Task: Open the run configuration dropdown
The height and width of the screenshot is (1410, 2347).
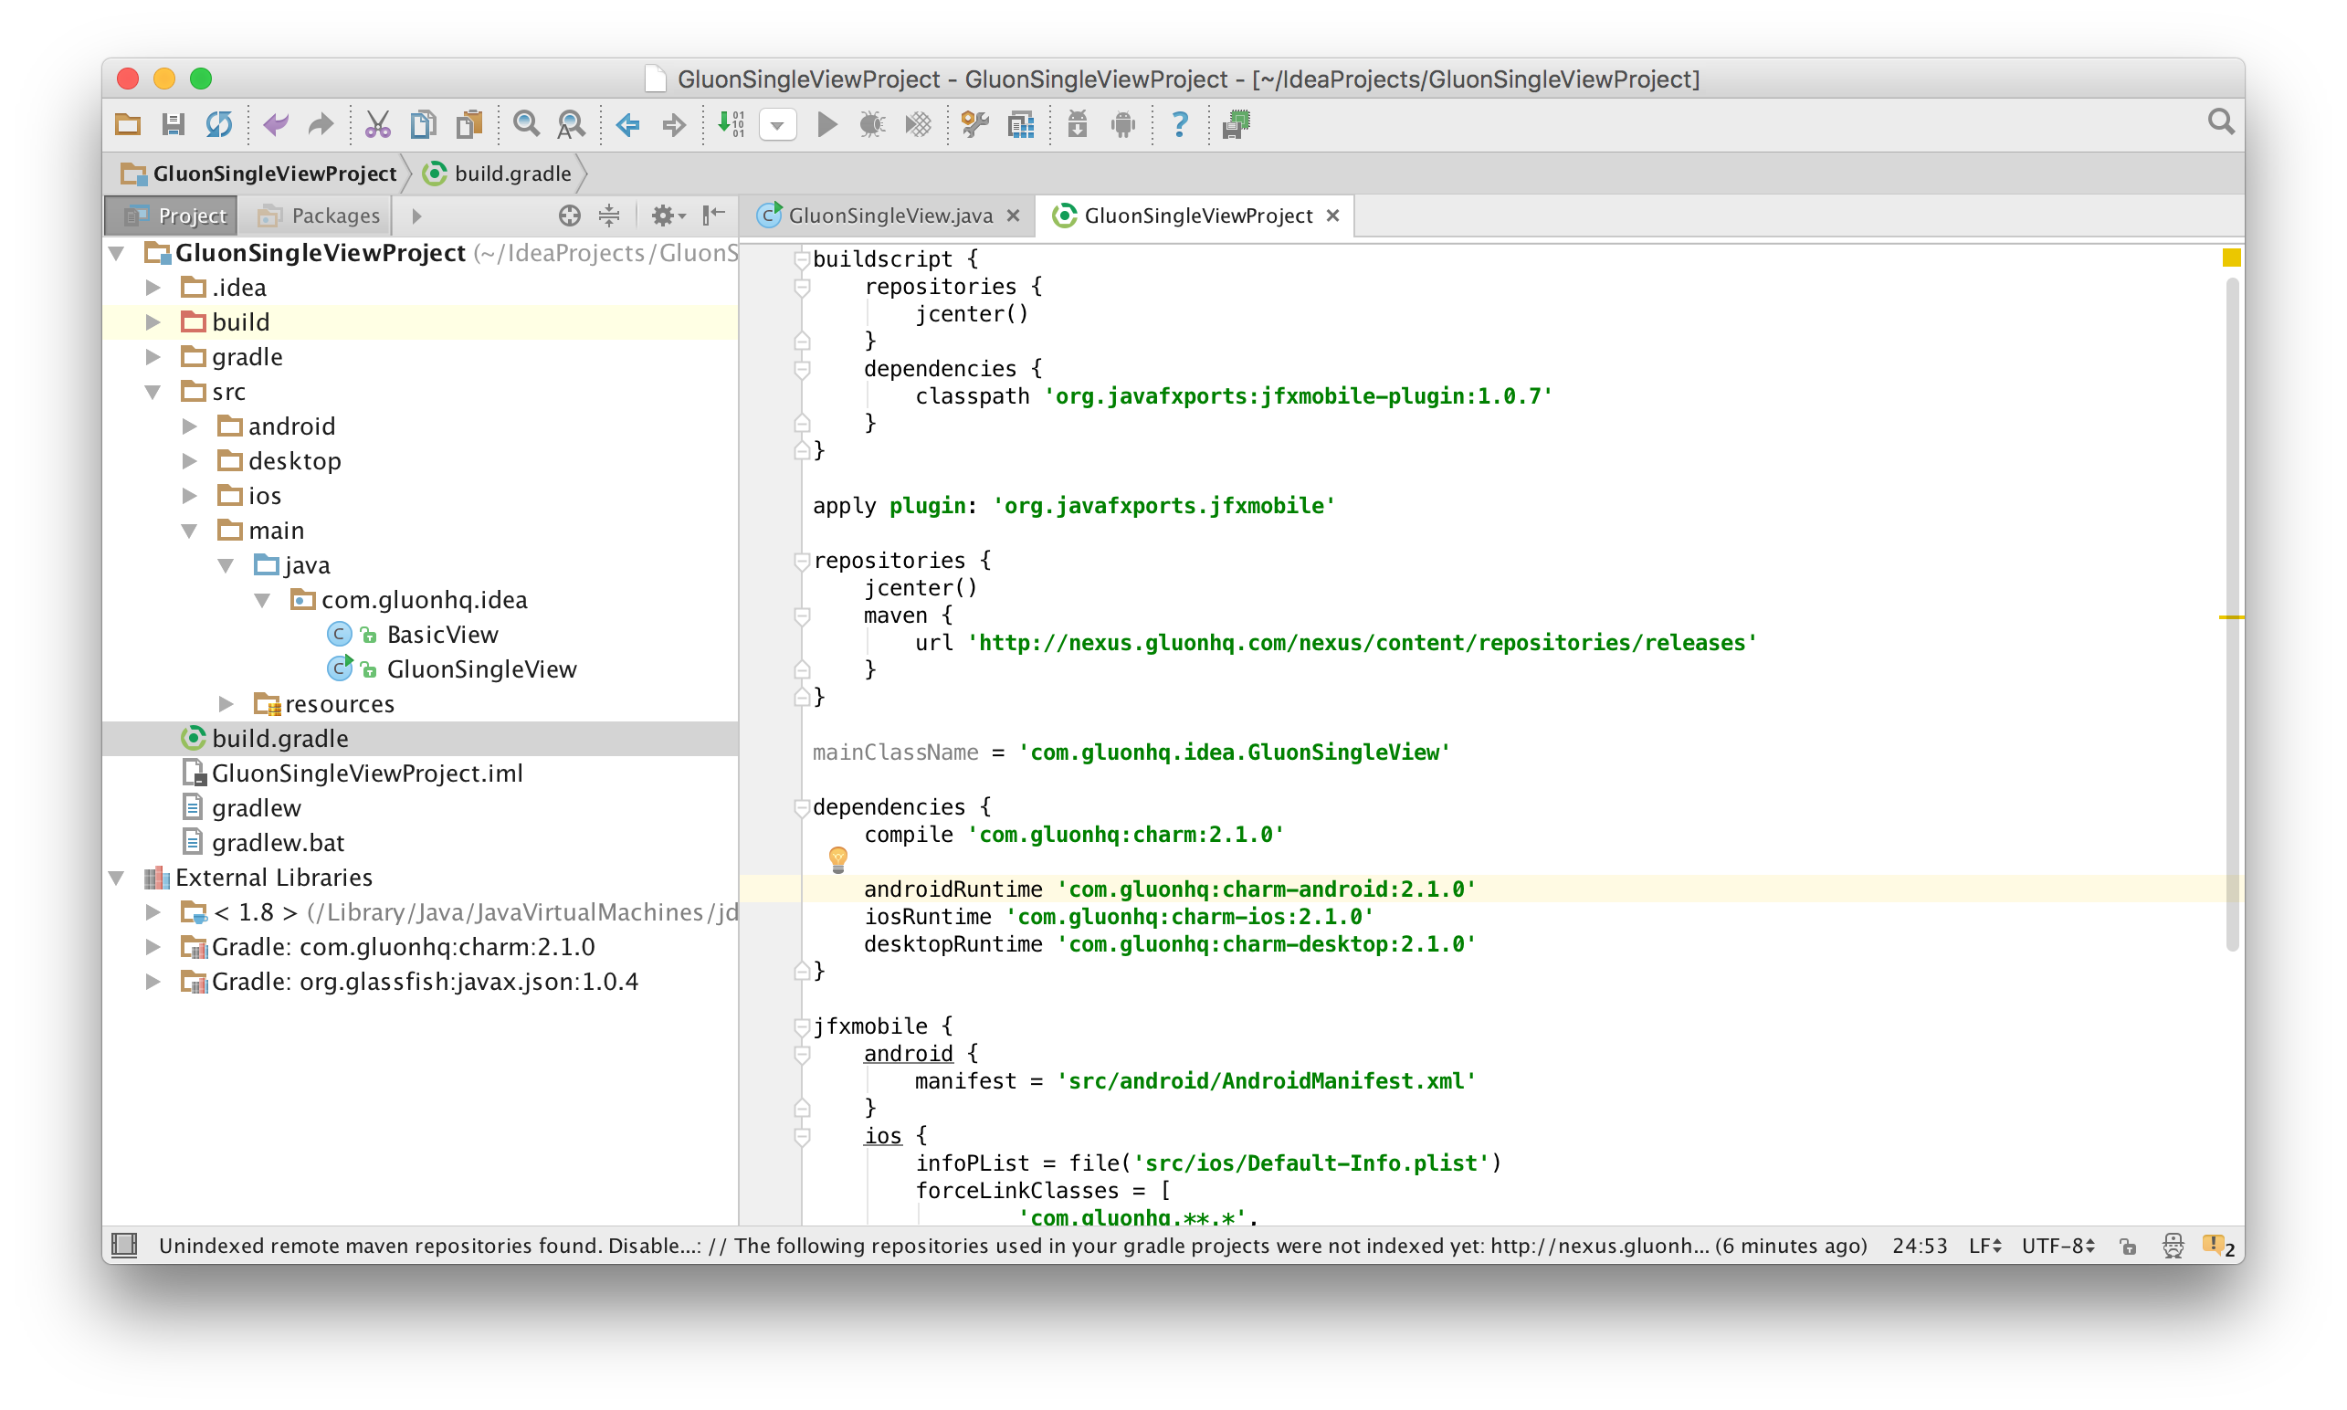Action: (x=777, y=125)
